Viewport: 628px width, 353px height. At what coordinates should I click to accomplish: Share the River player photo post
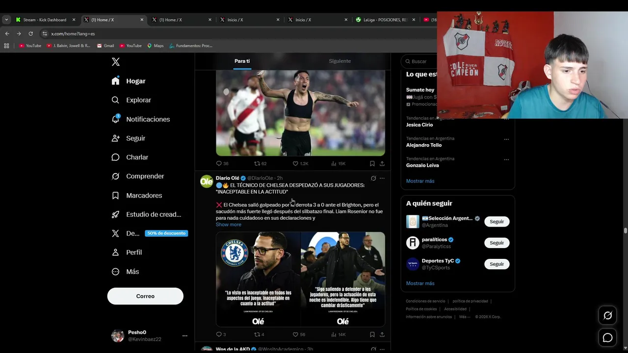coord(382,163)
